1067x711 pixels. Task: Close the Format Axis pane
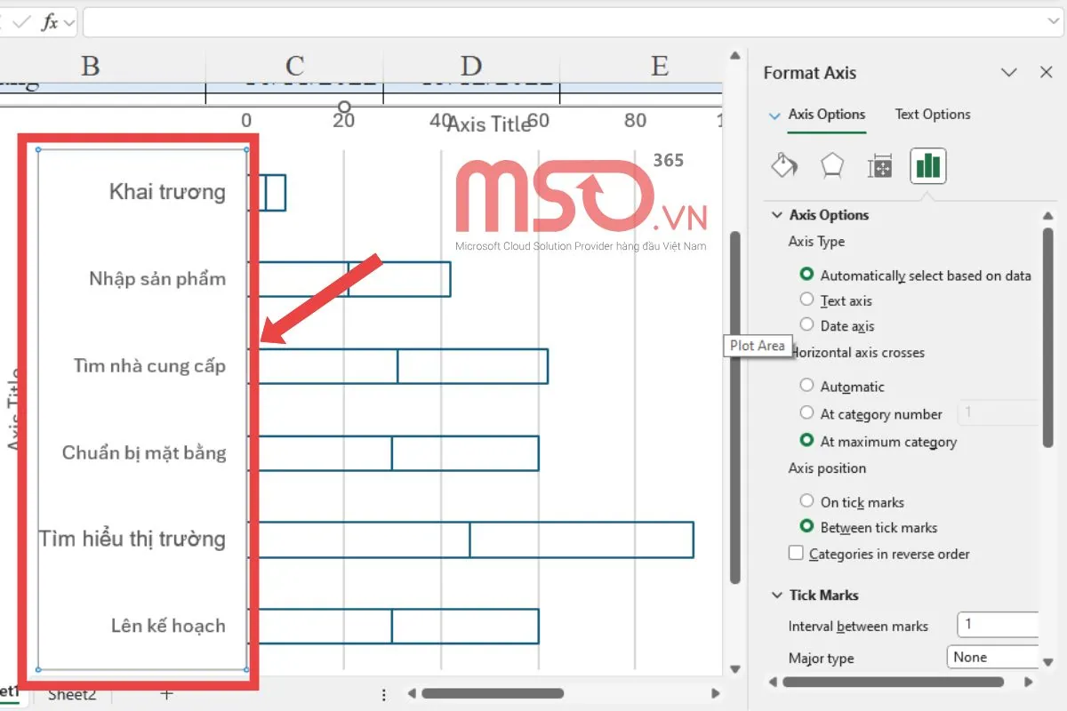[1046, 73]
